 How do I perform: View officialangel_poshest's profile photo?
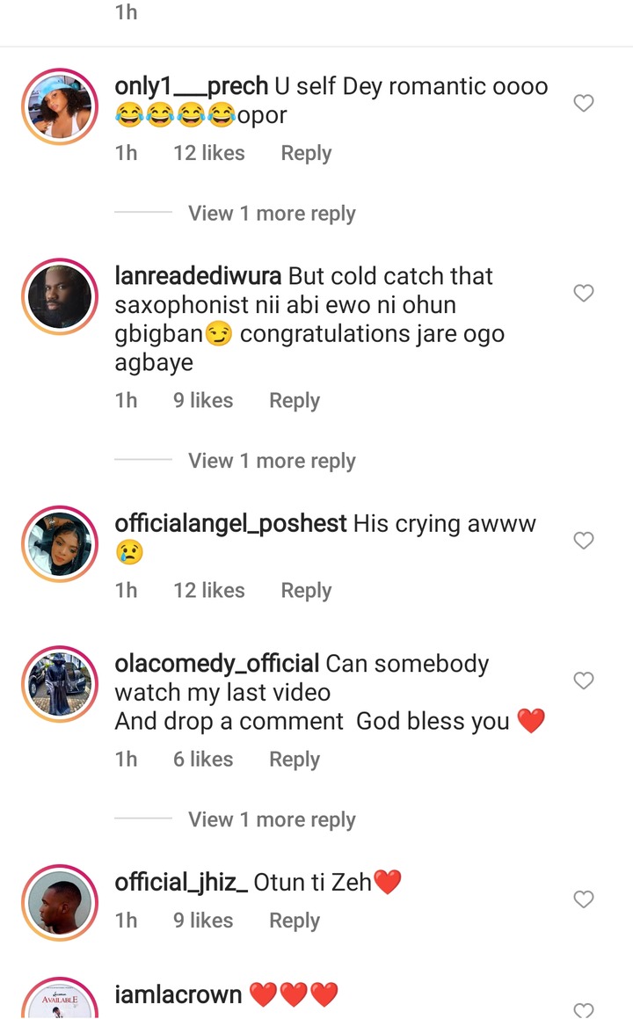pyautogui.click(x=60, y=543)
